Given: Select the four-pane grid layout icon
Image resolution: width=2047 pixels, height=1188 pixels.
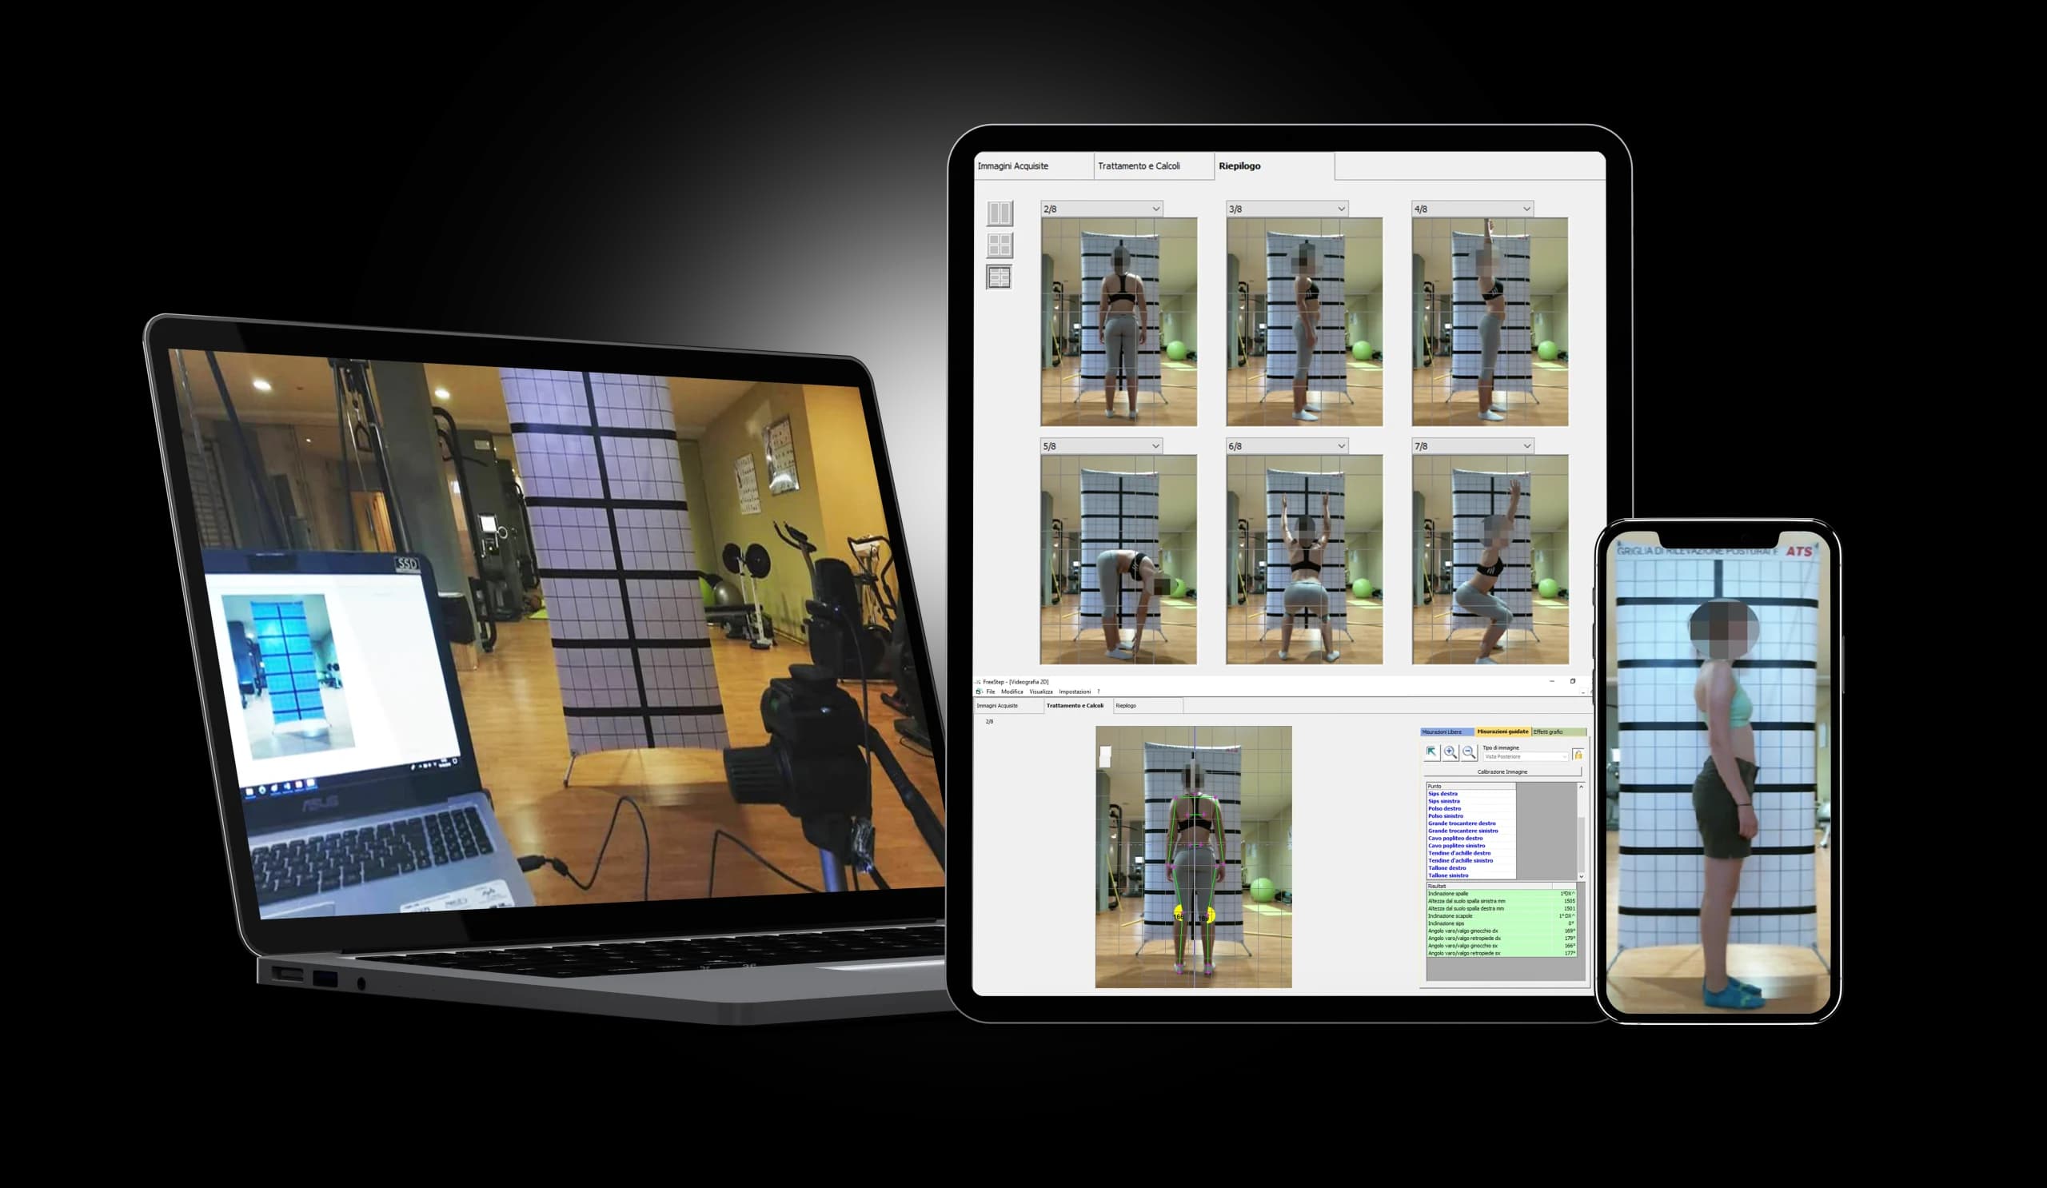Looking at the screenshot, I should click(1000, 245).
